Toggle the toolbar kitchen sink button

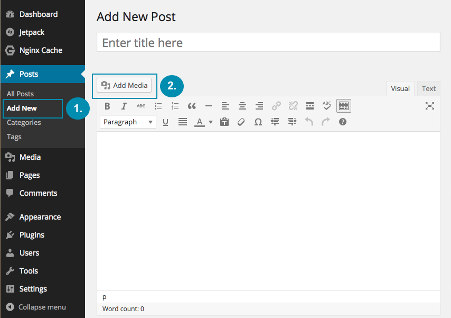point(344,106)
